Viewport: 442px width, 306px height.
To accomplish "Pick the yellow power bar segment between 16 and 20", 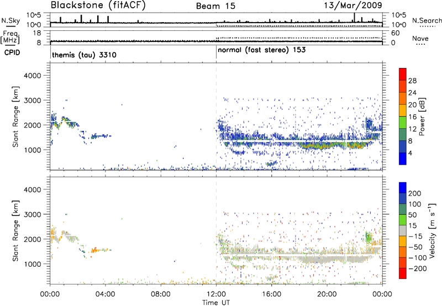I will point(403,110).
